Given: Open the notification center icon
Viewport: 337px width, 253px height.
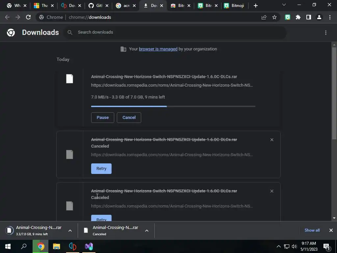Looking at the screenshot, I should (x=327, y=246).
